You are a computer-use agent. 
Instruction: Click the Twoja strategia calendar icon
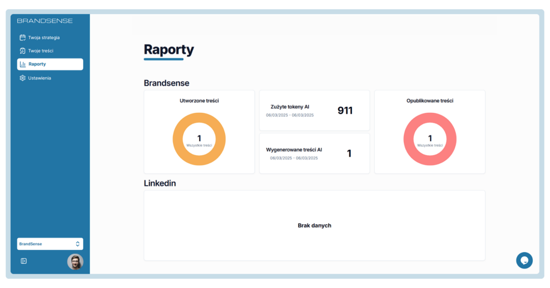coord(23,38)
